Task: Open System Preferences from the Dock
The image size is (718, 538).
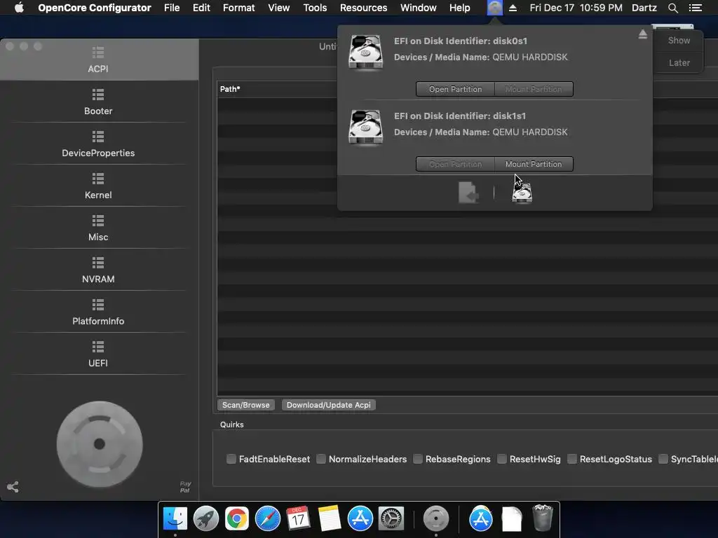Action: (x=391, y=518)
